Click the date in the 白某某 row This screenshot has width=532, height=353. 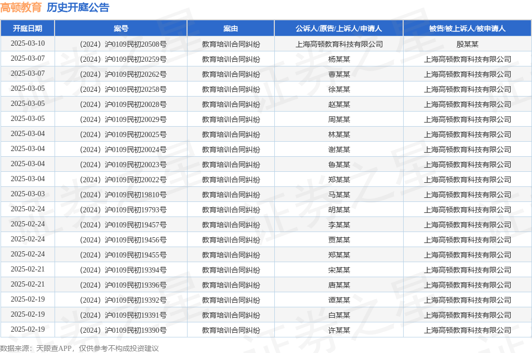pos(28,315)
